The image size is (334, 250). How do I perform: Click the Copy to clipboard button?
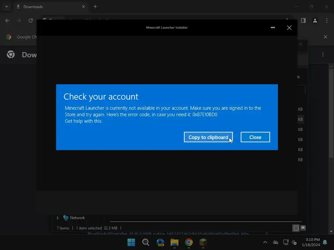point(208,137)
